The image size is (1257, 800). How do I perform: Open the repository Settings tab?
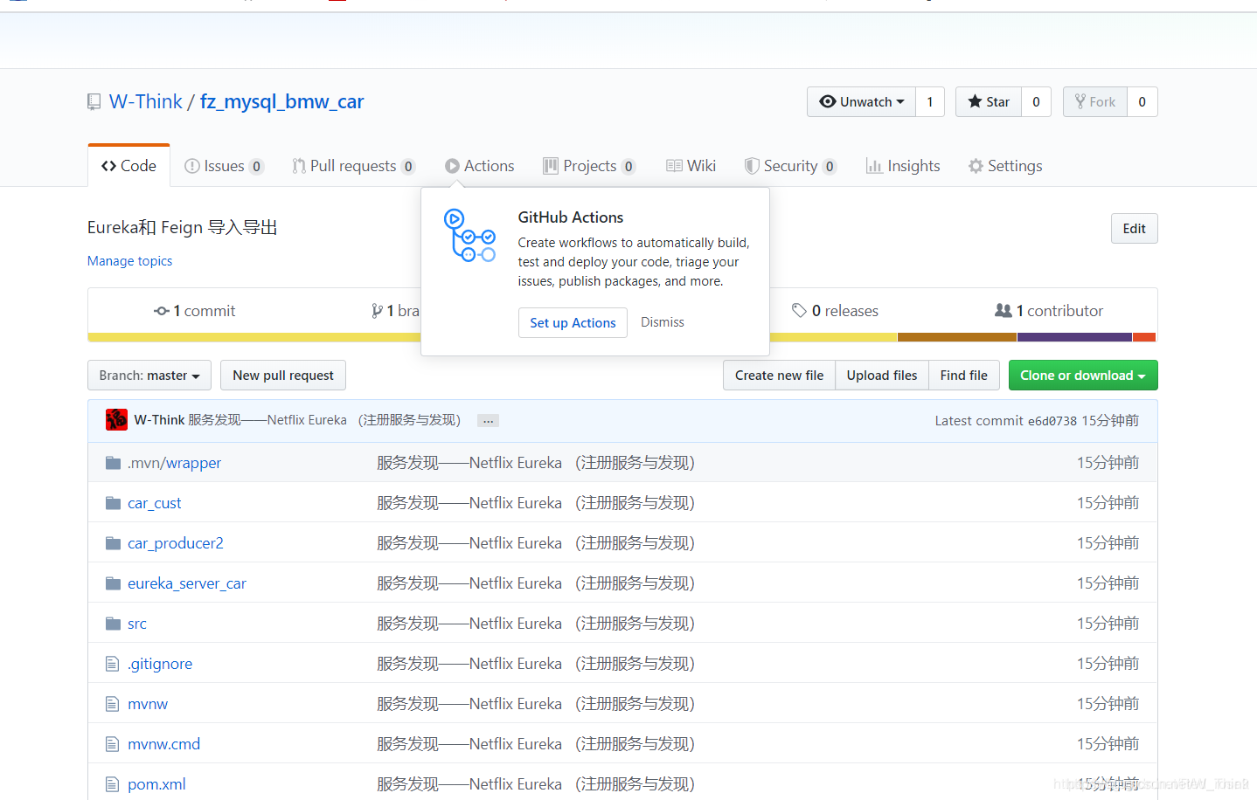(x=1005, y=166)
